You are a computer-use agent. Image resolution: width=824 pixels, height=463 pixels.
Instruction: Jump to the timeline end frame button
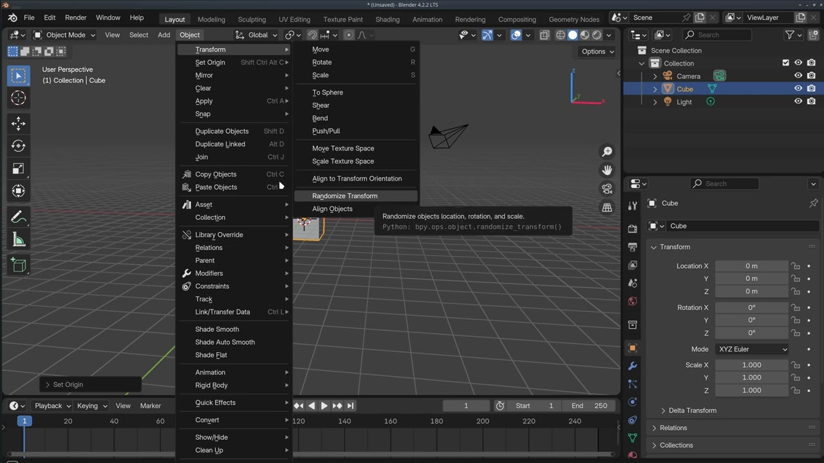[350, 406]
